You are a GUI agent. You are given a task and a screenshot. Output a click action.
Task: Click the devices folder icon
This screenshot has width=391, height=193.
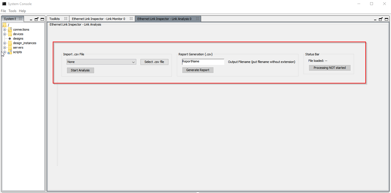click(x=10, y=34)
